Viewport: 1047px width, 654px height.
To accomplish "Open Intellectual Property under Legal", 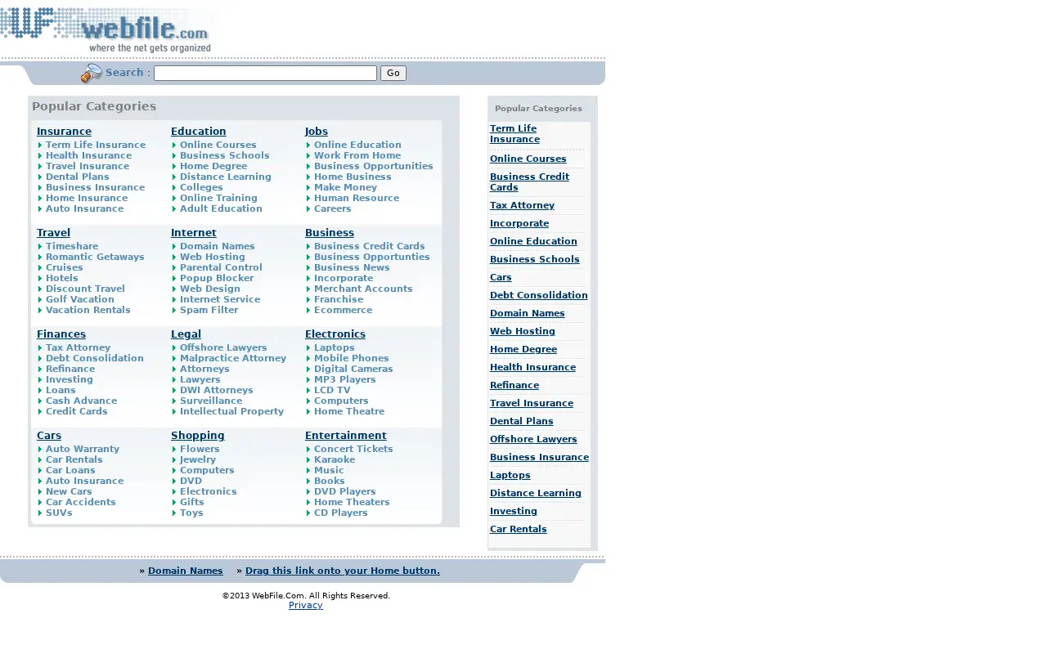I will click(231, 411).
